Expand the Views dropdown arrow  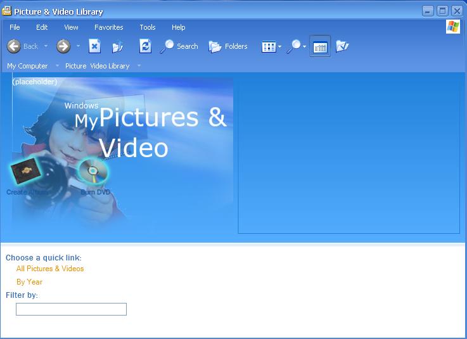[279, 46]
